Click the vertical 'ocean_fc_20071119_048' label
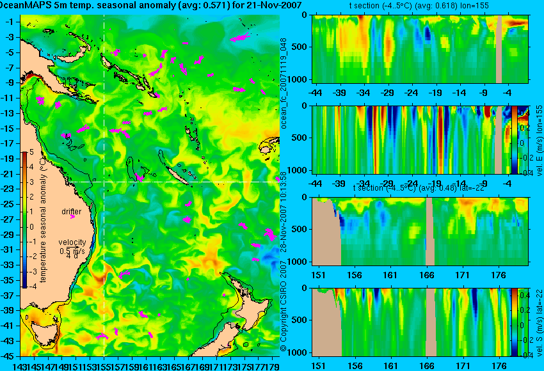 [284, 83]
